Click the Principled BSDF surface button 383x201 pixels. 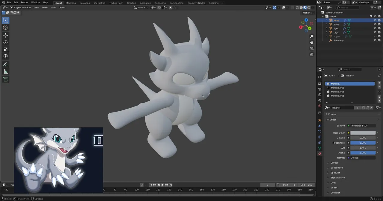(x=361, y=126)
